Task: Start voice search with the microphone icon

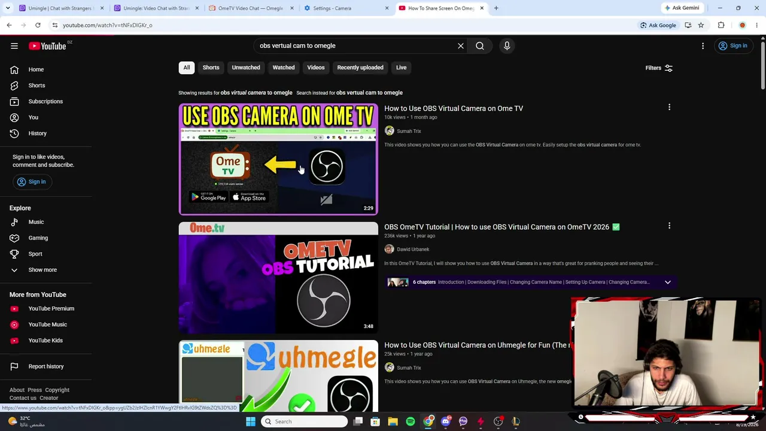Action: 507,45
